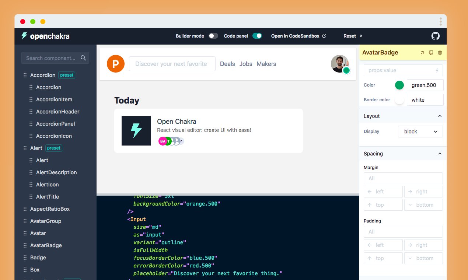Click the Padding right input
Screen dimensions: 468x280
[423, 245]
